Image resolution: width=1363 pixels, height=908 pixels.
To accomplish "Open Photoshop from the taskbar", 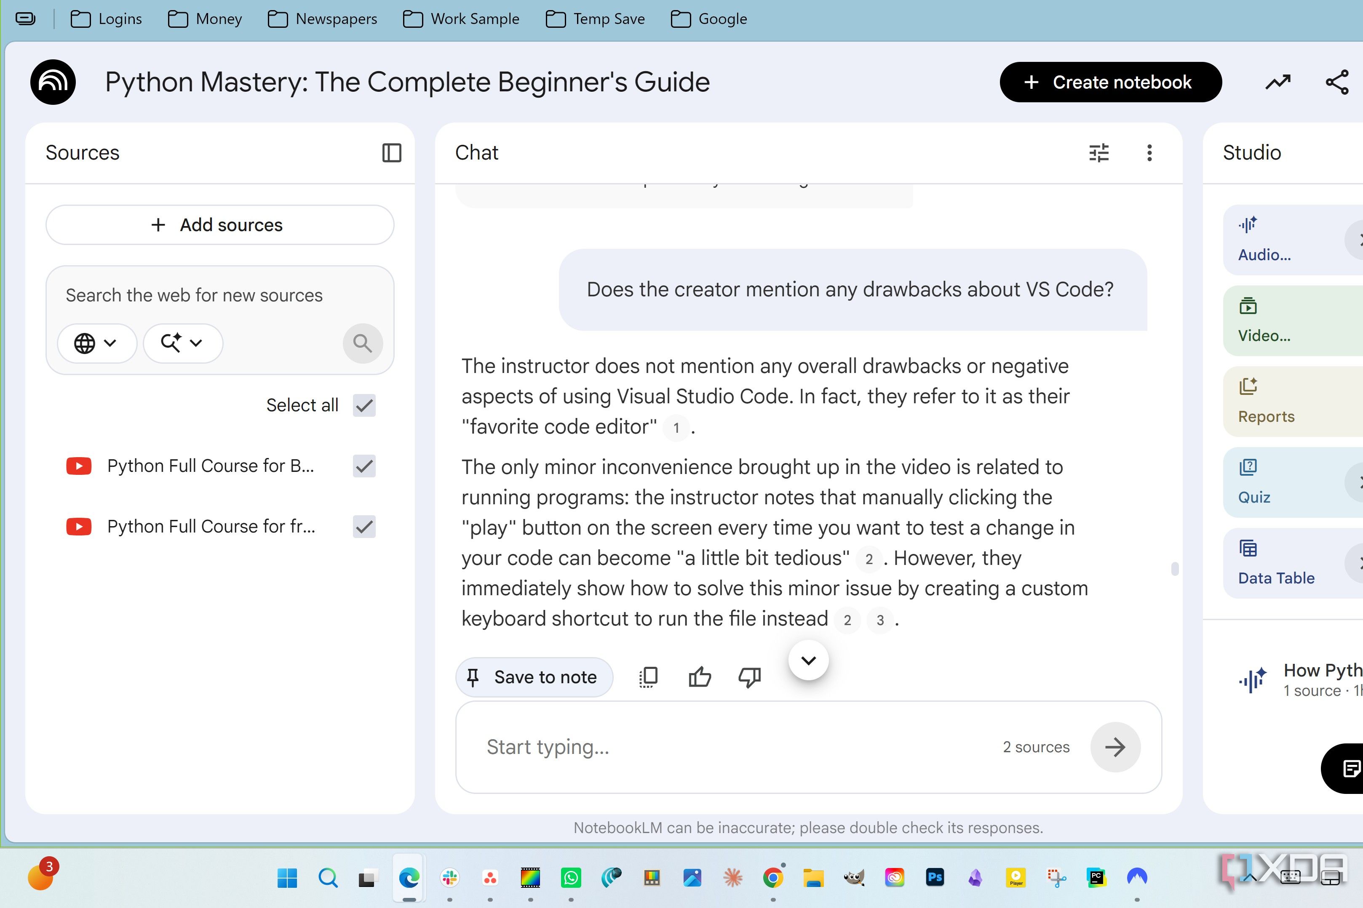I will click(x=935, y=878).
